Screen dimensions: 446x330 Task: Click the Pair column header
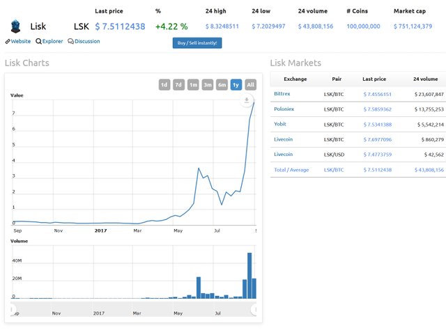(x=337, y=79)
